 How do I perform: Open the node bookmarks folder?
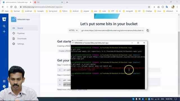coord(103,11)
